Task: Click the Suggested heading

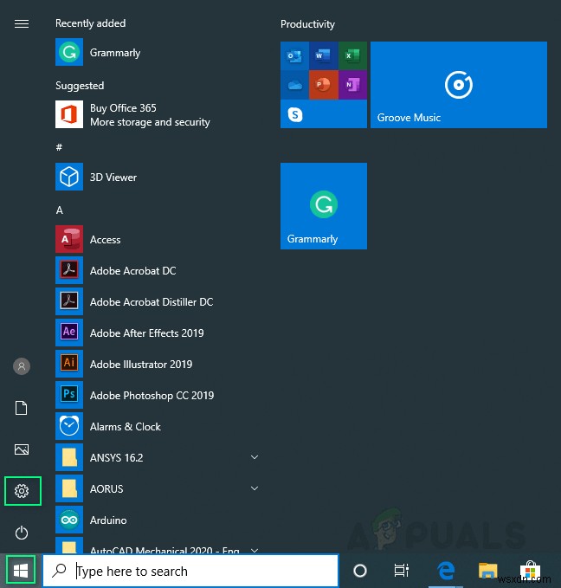Action: point(80,86)
